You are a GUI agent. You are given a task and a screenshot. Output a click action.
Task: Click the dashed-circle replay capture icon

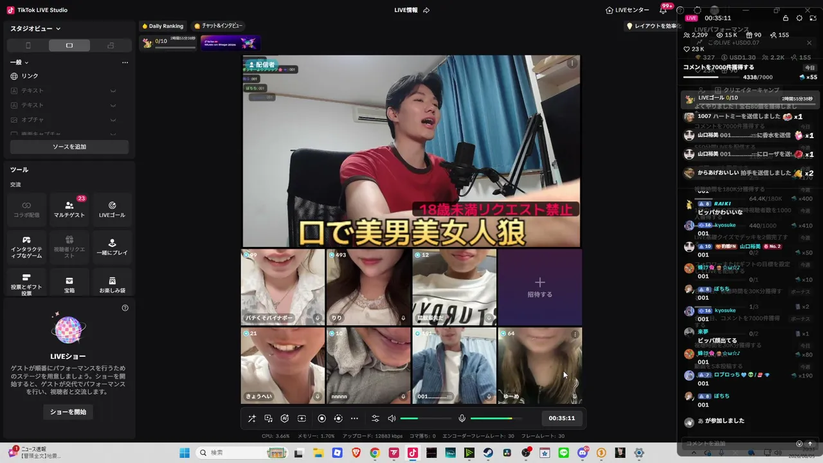[338, 419]
